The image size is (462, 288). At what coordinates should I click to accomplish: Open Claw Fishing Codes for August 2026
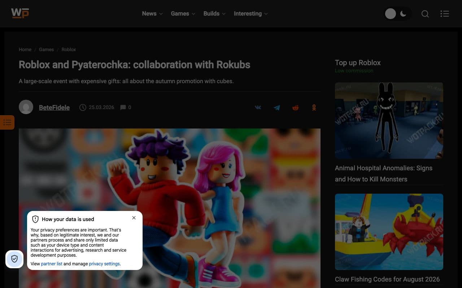pos(387,279)
